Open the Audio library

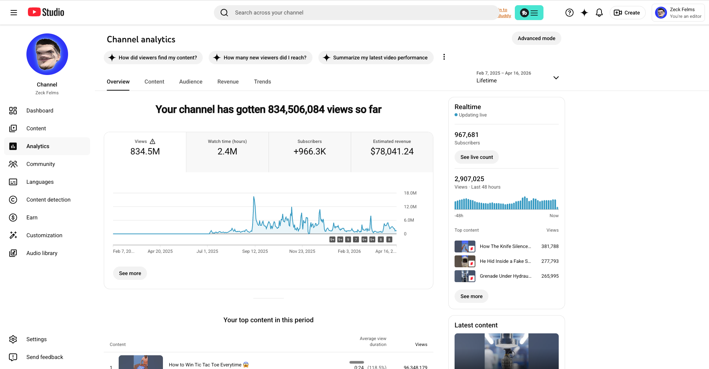(42, 253)
